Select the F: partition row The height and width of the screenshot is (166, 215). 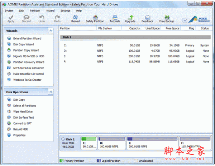[x=135, y=62]
